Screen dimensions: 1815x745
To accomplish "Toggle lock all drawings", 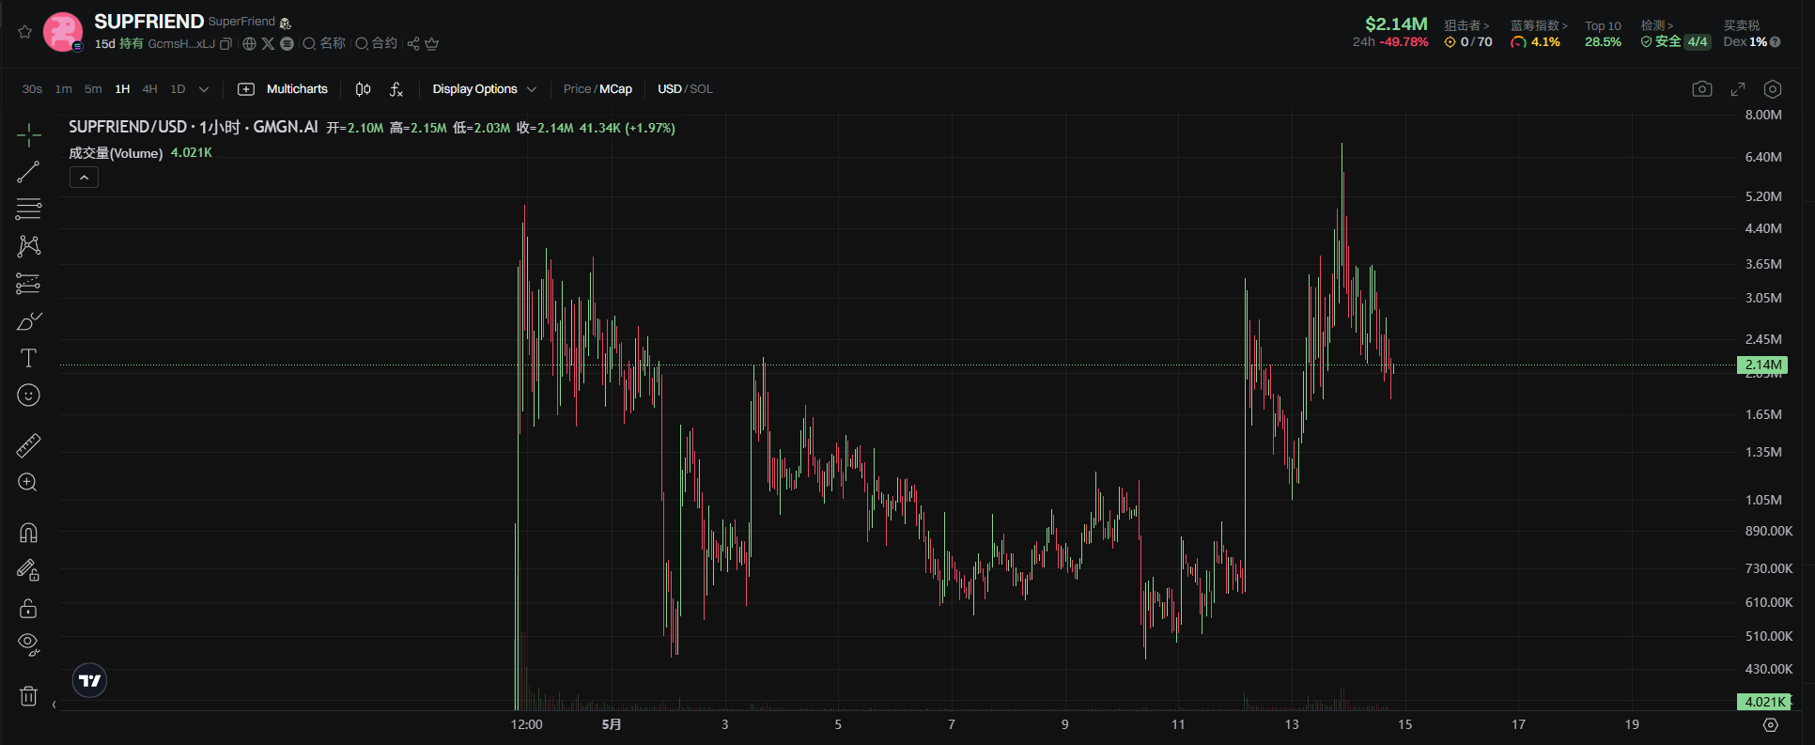I will pyautogui.click(x=29, y=608).
